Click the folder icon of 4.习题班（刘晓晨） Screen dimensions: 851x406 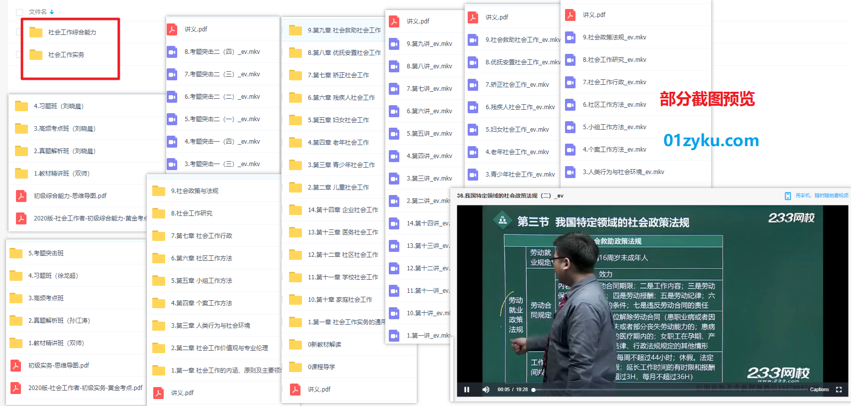(x=21, y=106)
